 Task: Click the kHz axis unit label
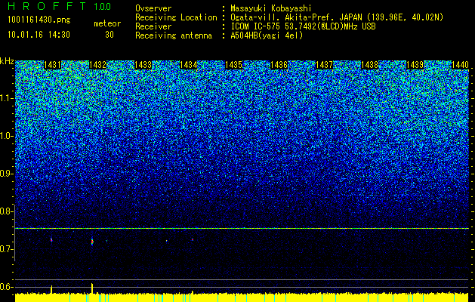[x=7, y=61]
